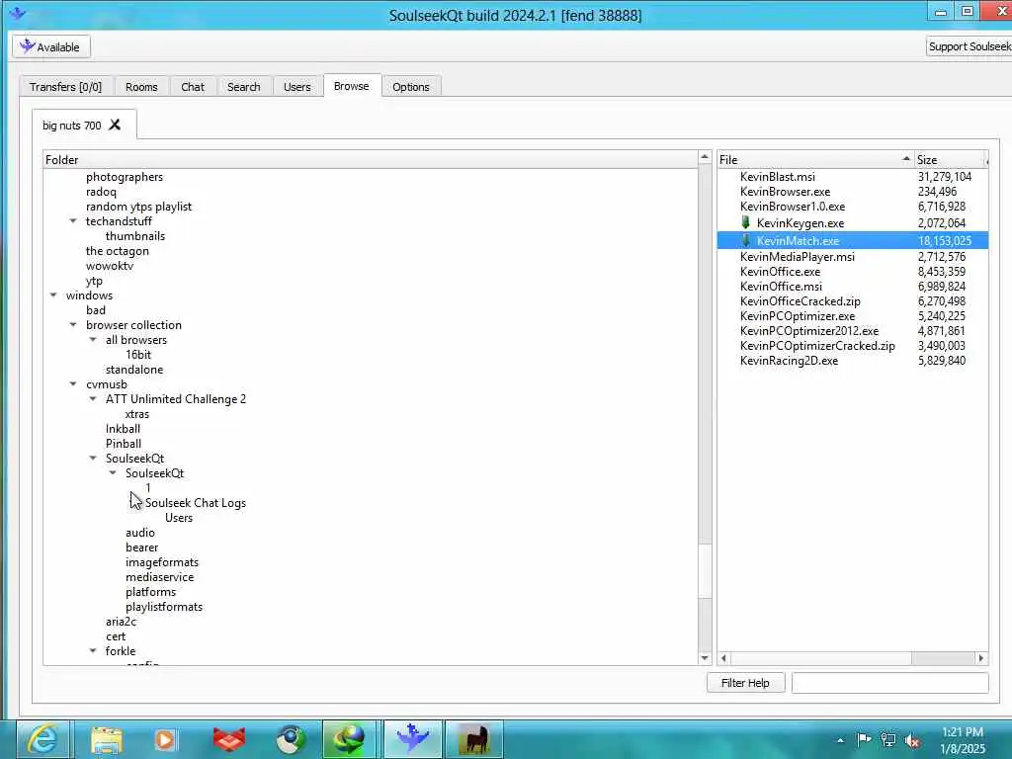Click file list horizontal scroll left arrow
Image resolution: width=1012 pixels, height=759 pixels.
click(723, 658)
